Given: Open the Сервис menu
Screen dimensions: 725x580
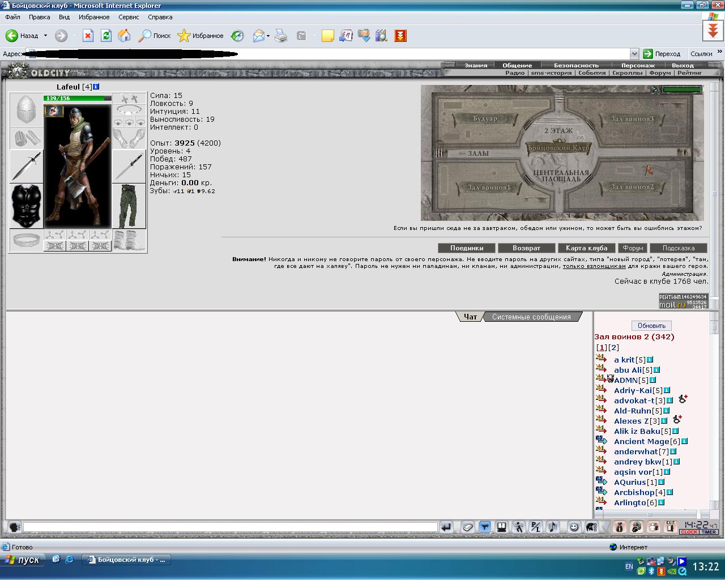Looking at the screenshot, I should [129, 17].
